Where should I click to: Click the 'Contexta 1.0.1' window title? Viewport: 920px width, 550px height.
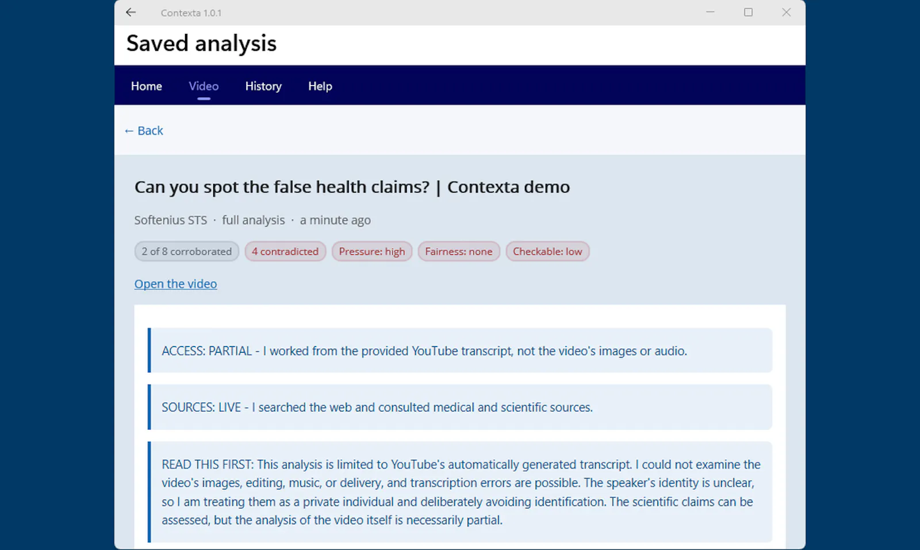(x=191, y=13)
